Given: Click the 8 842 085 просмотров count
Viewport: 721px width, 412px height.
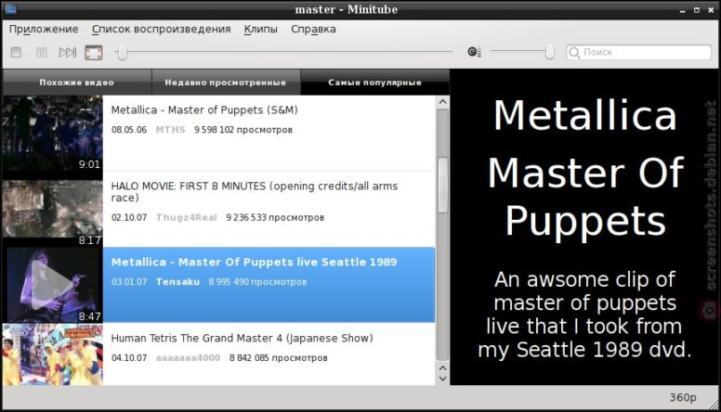Looking at the screenshot, I should pos(278,357).
